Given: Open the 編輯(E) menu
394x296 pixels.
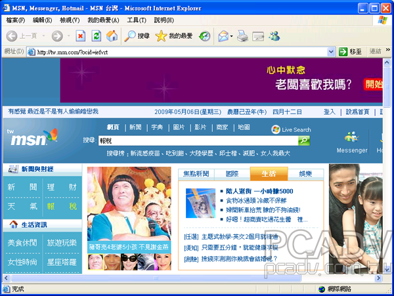Looking at the screenshot, I should [43, 20].
